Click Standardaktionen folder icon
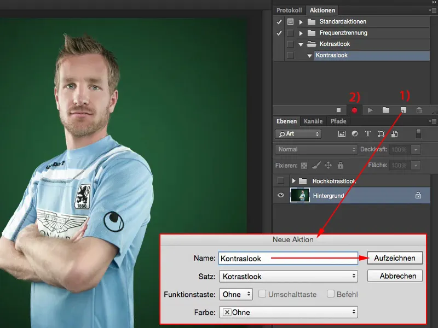This screenshot has width=438, height=328. (311, 21)
